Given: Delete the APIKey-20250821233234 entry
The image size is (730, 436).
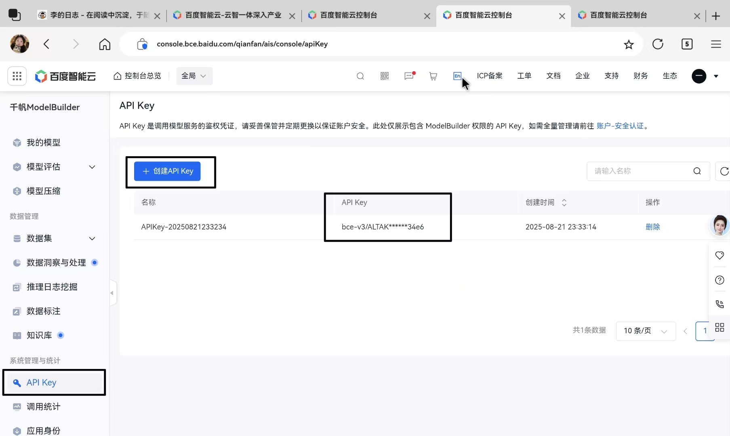Looking at the screenshot, I should point(652,227).
